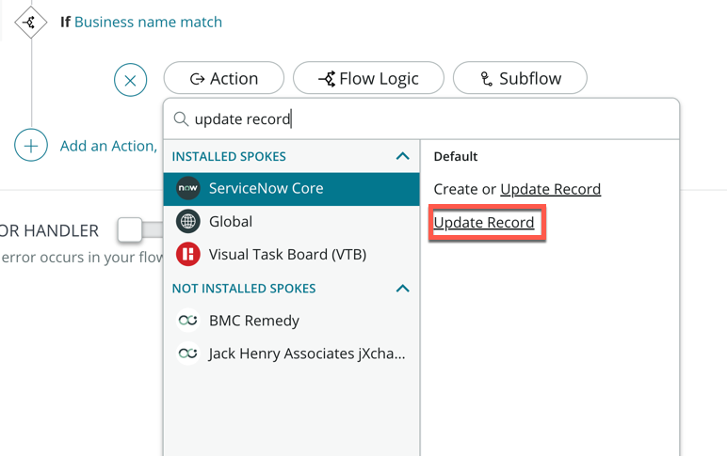Image resolution: width=727 pixels, height=456 pixels.
Task: Click the ServiceNow Core 'now' logo icon
Action: (188, 188)
